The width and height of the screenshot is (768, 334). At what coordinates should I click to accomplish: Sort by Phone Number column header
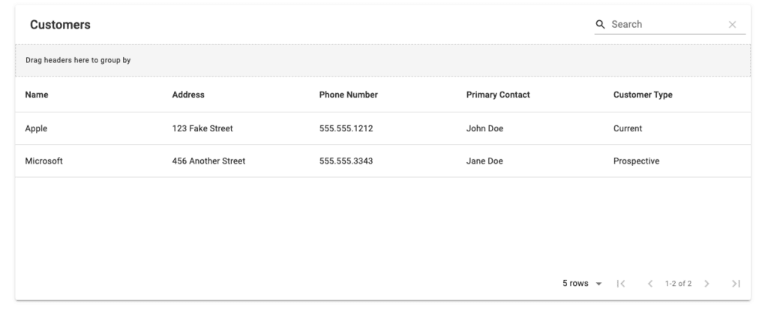pyautogui.click(x=348, y=95)
